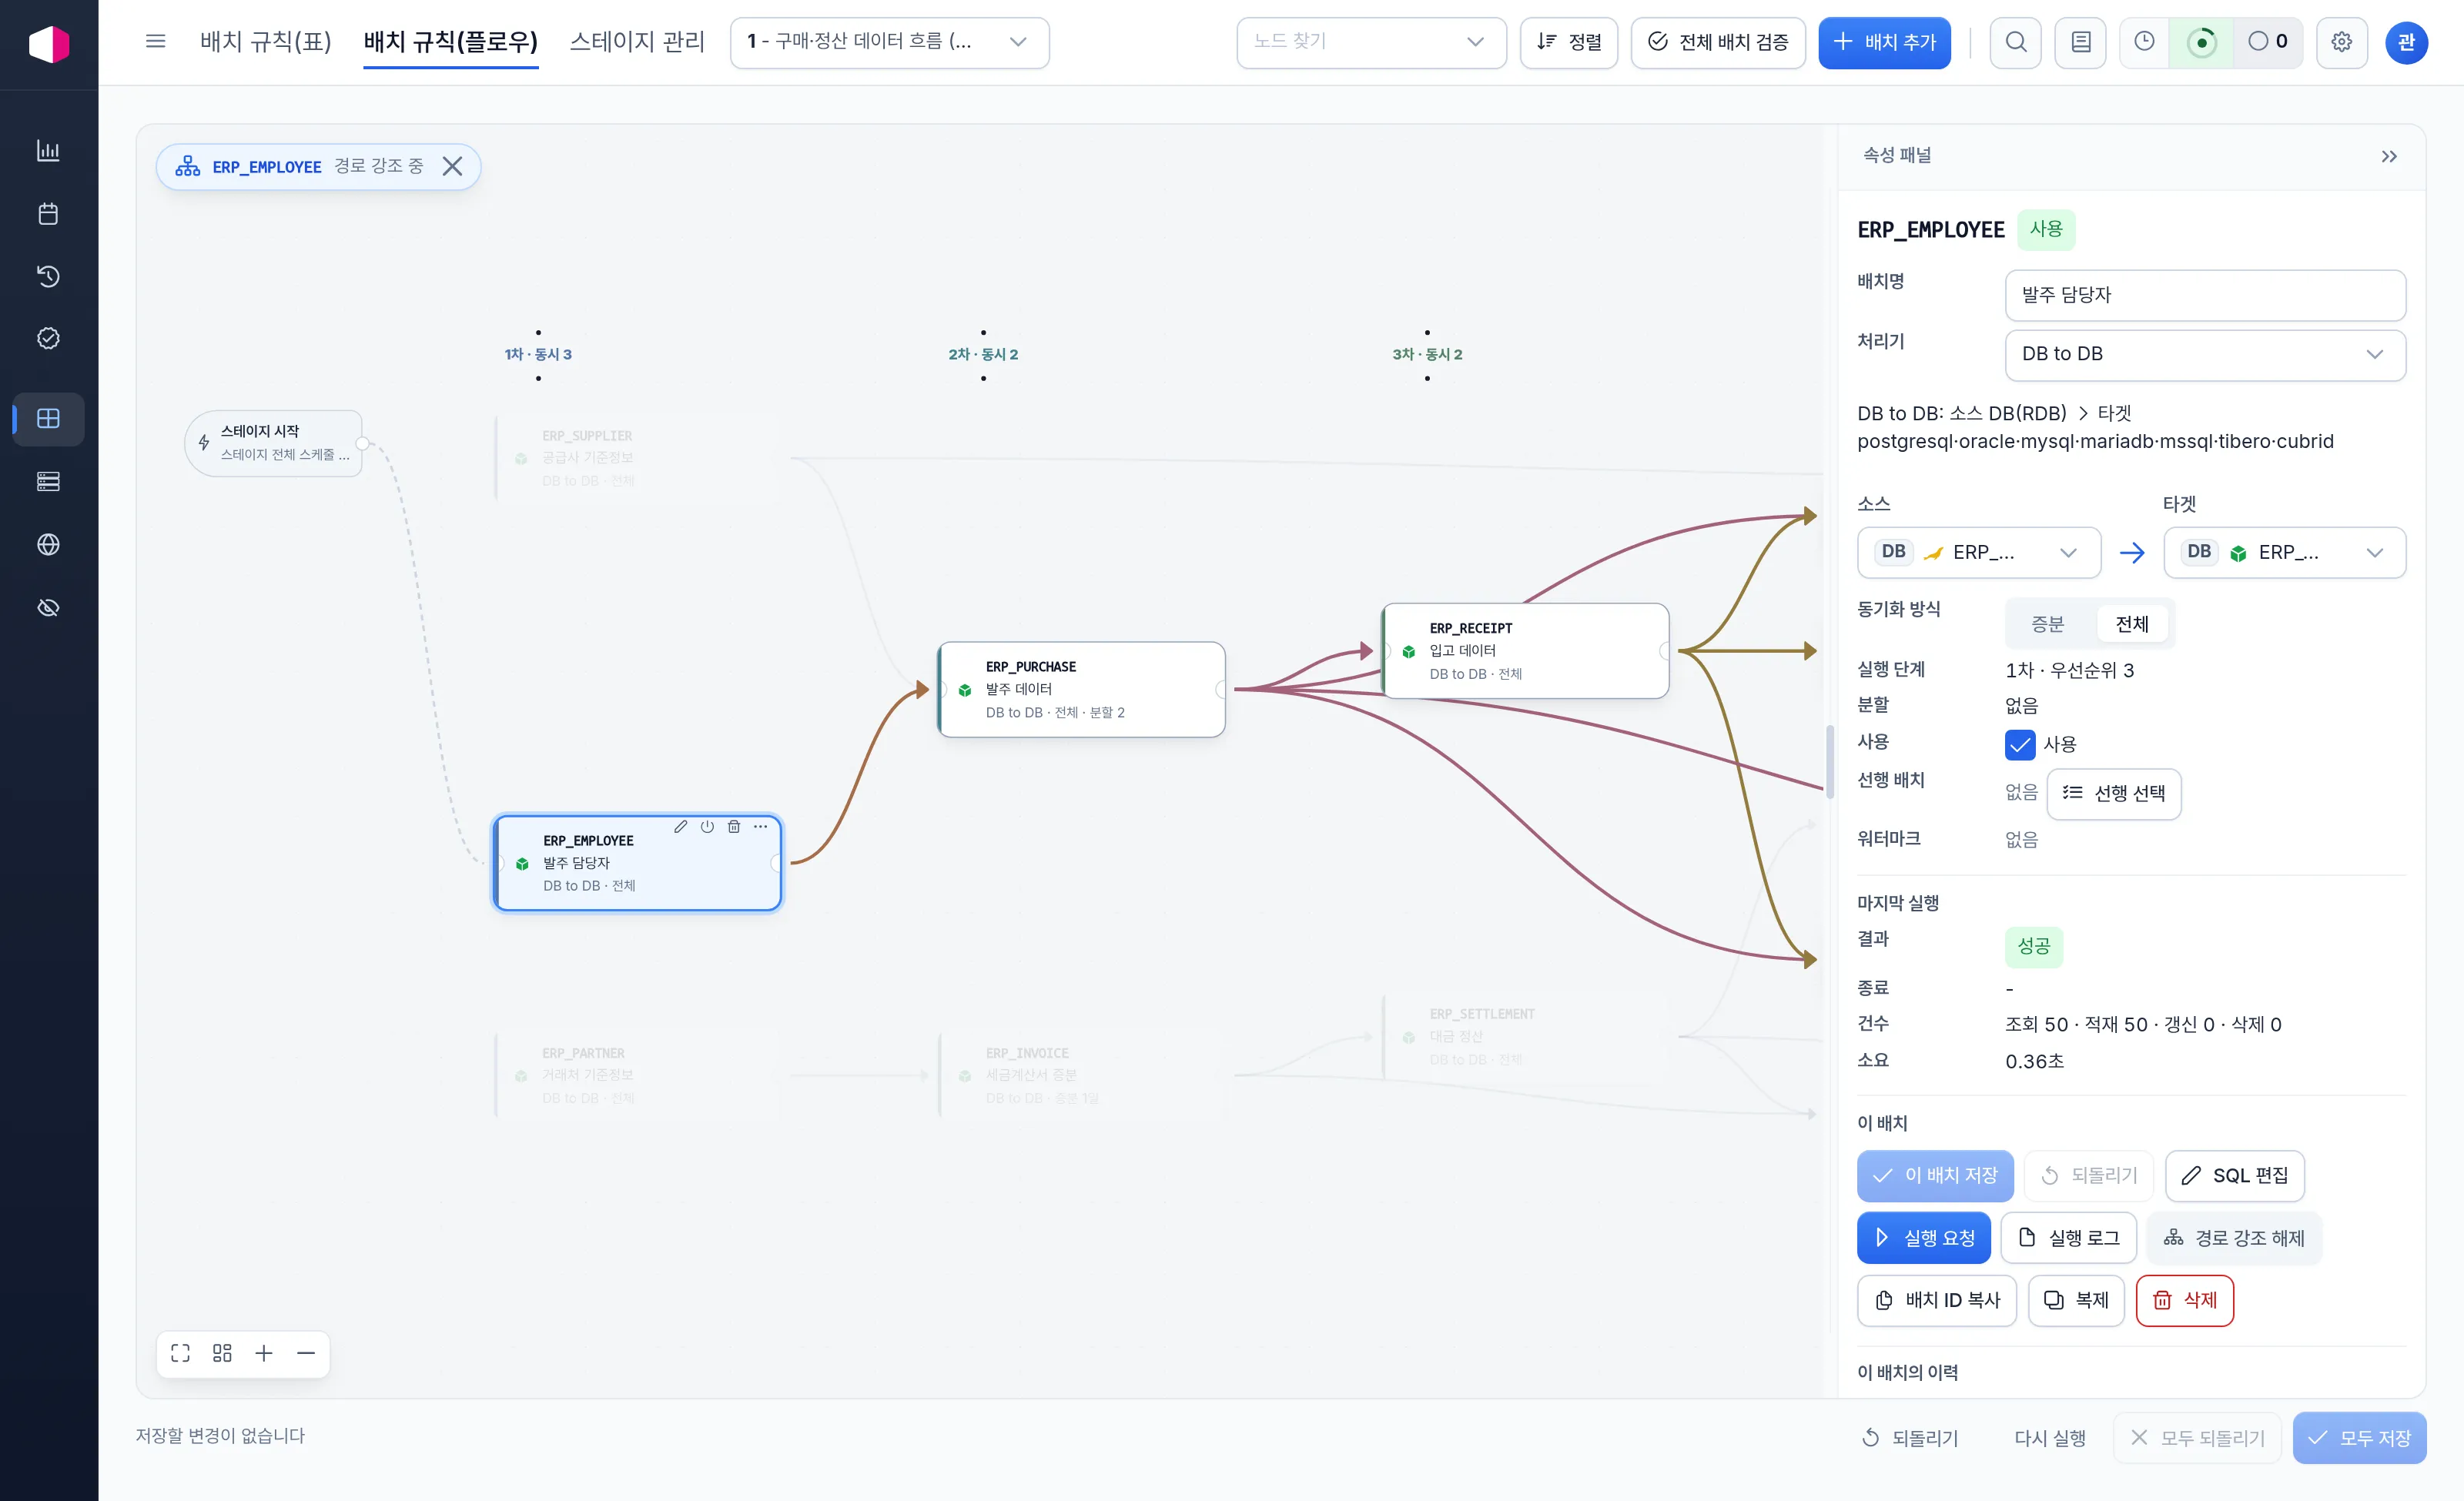Toggle the green running status indicator
Screen dimensions: 2464x1501
2201,42
